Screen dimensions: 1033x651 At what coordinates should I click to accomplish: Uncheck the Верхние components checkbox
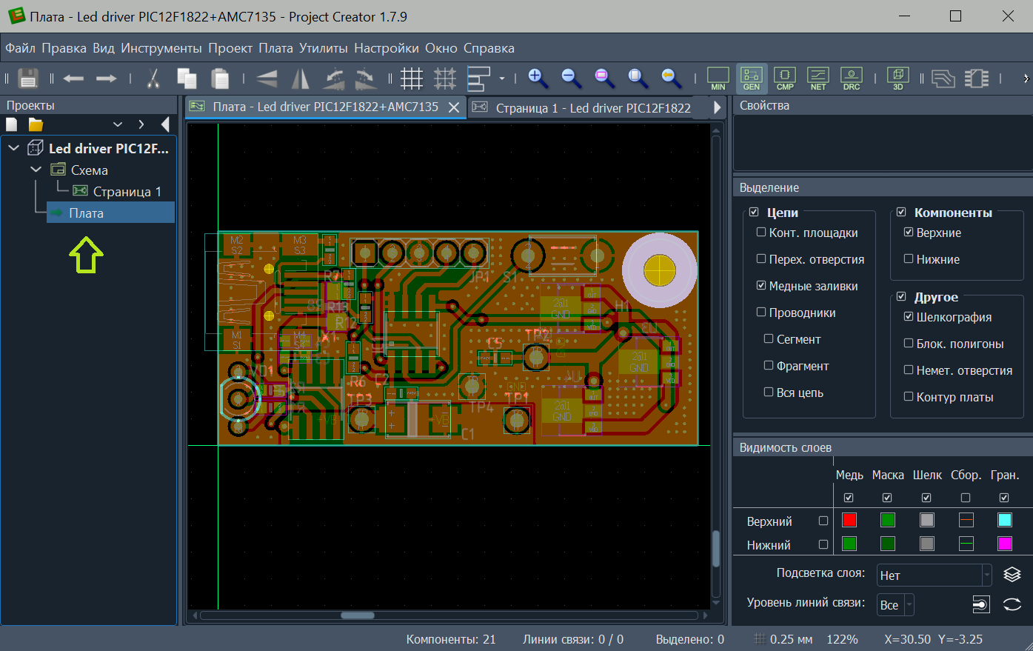click(909, 233)
